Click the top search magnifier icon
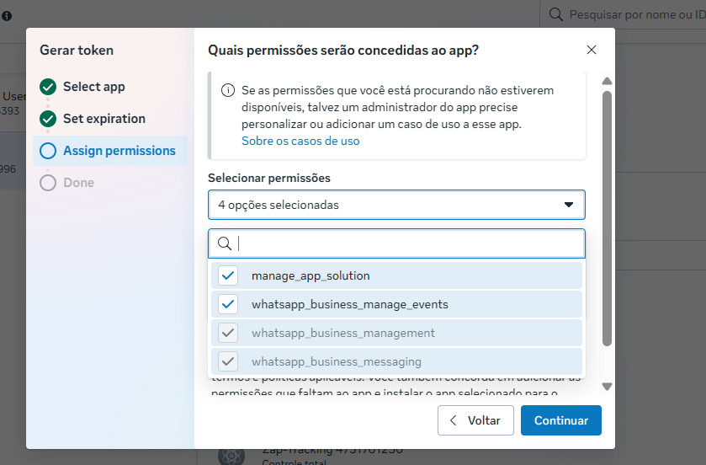 tap(556, 14)
